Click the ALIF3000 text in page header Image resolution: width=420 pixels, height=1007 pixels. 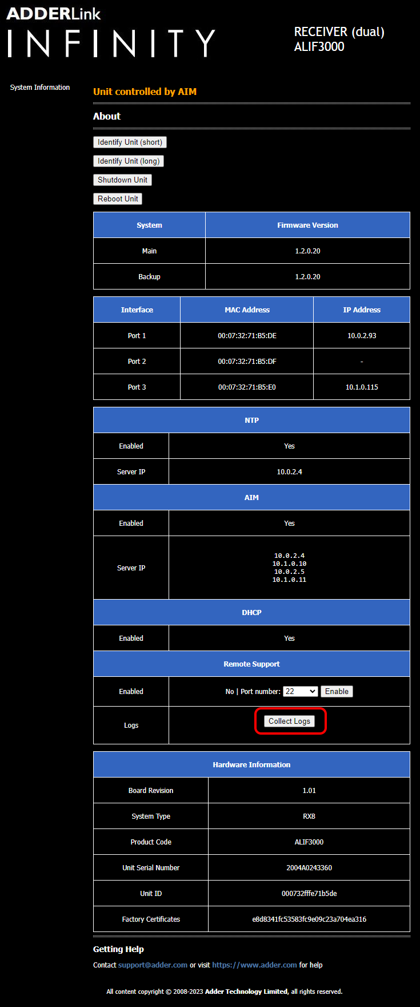coord(319,47)
